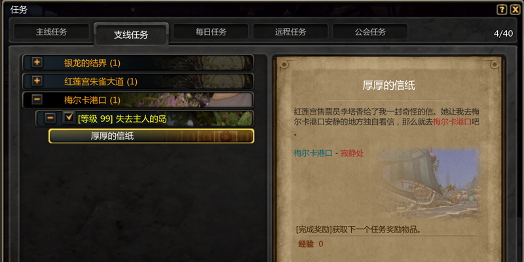This screenshot has height=262, width=524.
Task: Close the 任务 quest window
Action: click(515, 10)
